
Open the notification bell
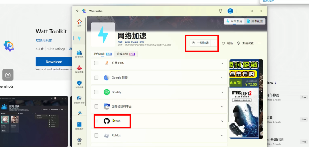221,11
